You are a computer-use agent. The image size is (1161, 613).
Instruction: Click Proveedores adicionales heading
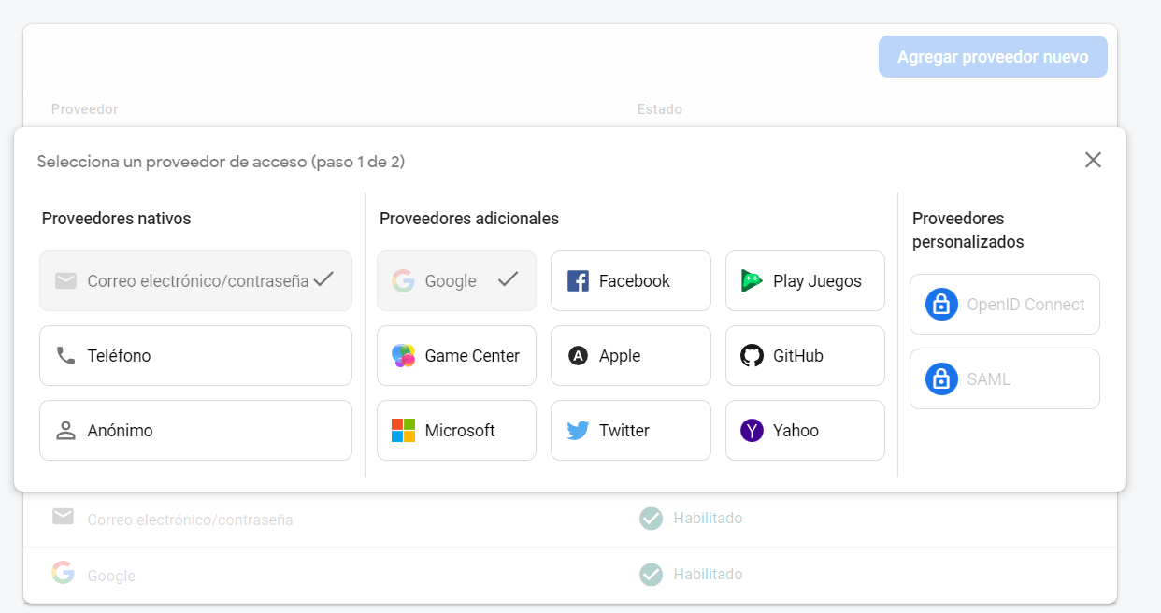click(x=469, y=219)
